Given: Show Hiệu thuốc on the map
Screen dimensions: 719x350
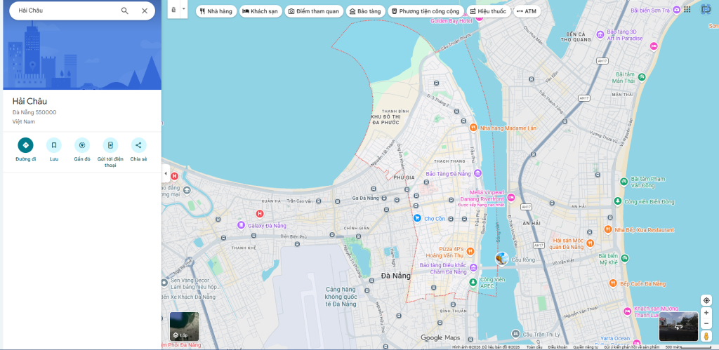Looking at the screenshot, I should (487, 11).
